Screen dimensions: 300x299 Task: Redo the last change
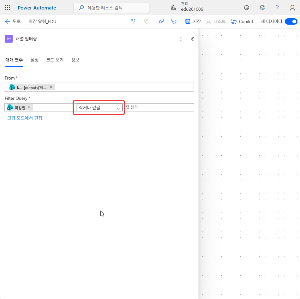click(x=146, y=21)
